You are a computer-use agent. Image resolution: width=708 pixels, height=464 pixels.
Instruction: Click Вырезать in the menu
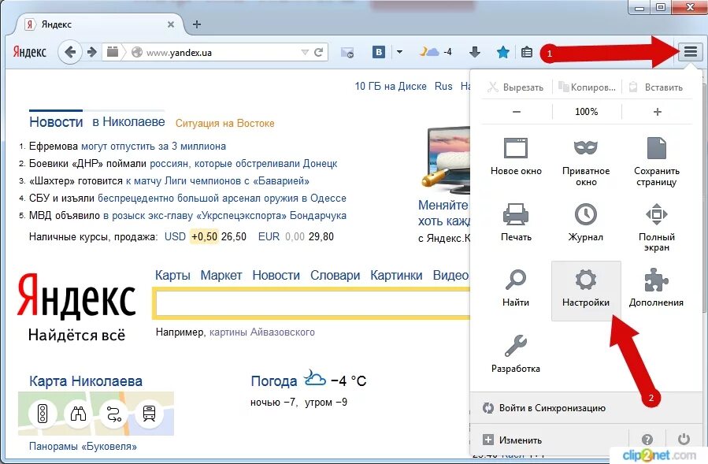coord(516,87)
